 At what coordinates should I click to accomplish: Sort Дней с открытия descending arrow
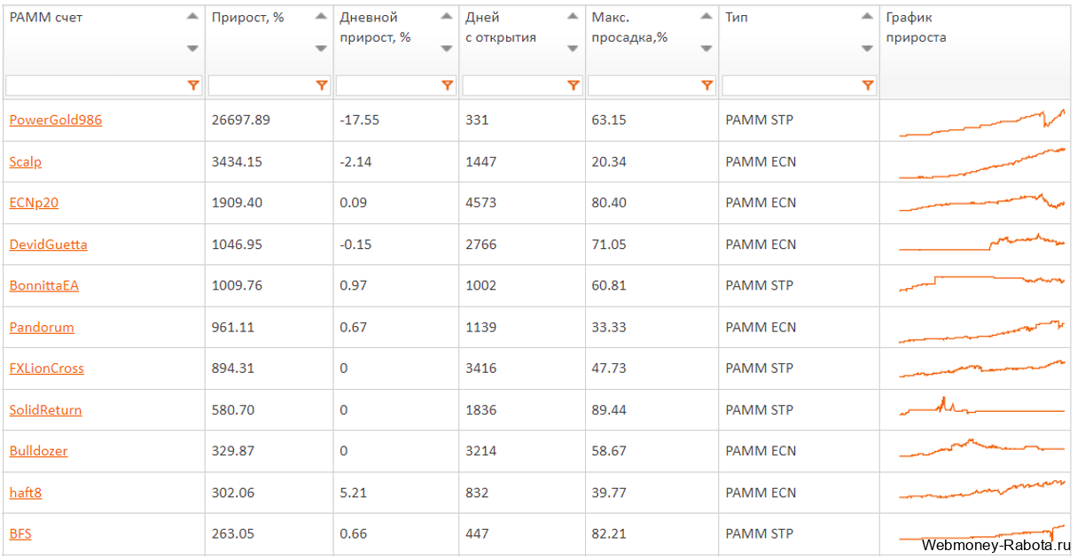[573, 49]
